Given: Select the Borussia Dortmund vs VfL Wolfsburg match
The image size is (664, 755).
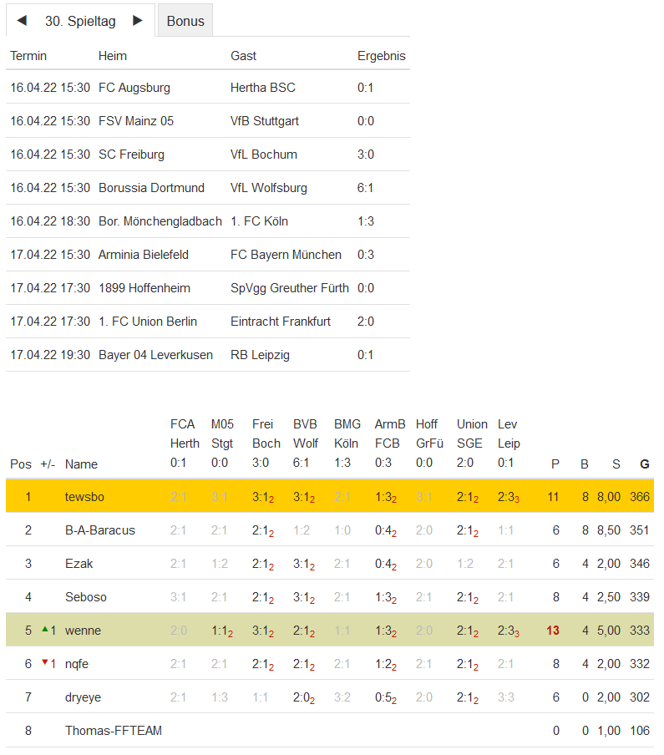Looking at the screenshot, I should point(207,188).
